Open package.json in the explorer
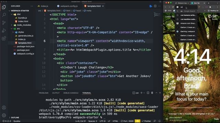220x123 pixels. (x=23, y=50)
